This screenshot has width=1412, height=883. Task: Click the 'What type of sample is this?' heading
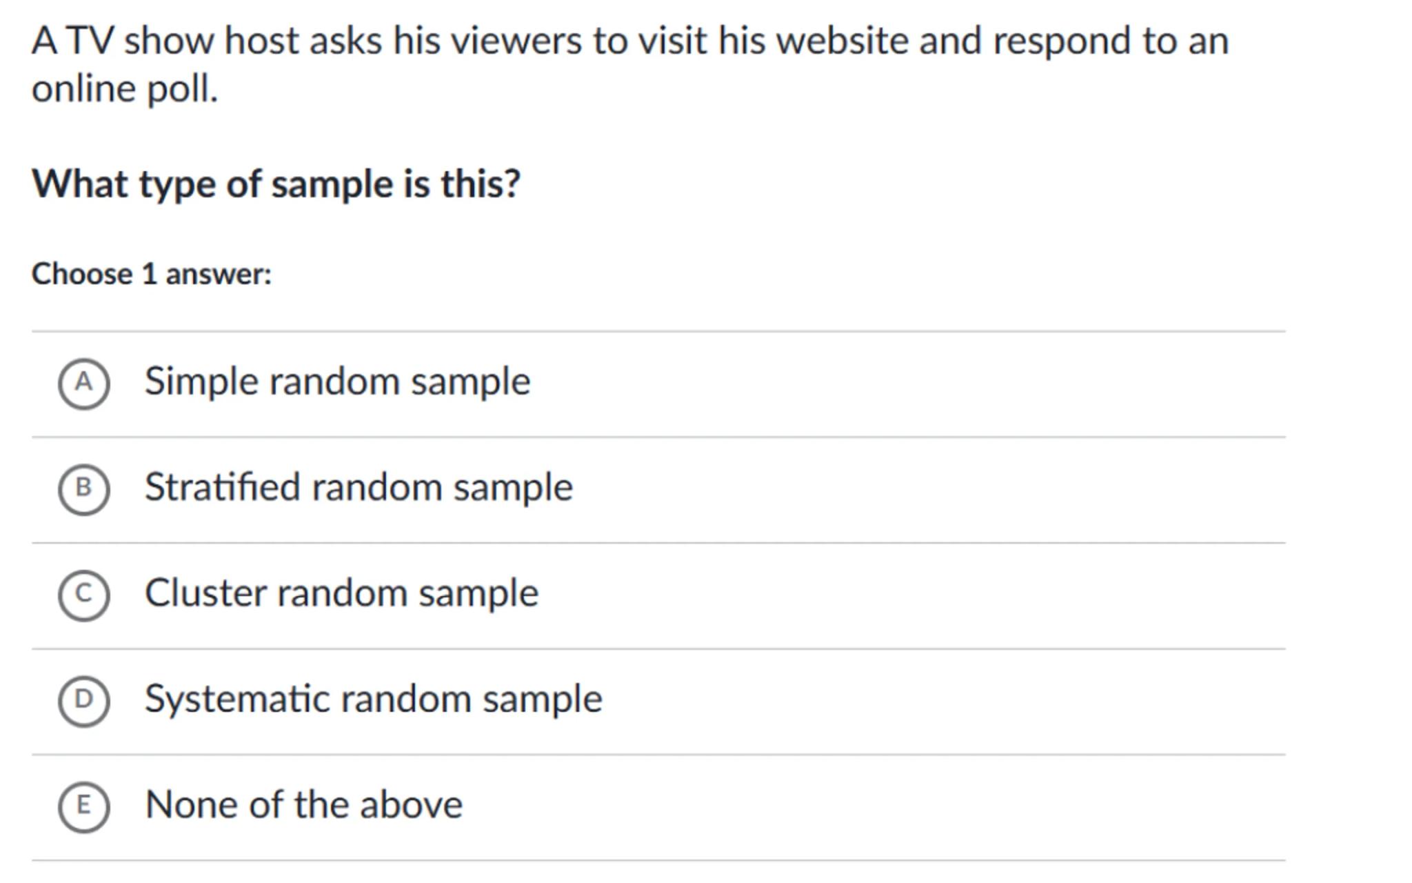pos(276,184)
